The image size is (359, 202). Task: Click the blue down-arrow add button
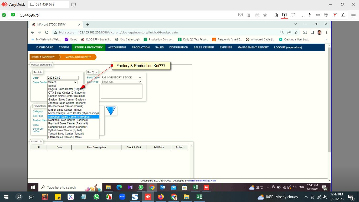pos(111,111)
